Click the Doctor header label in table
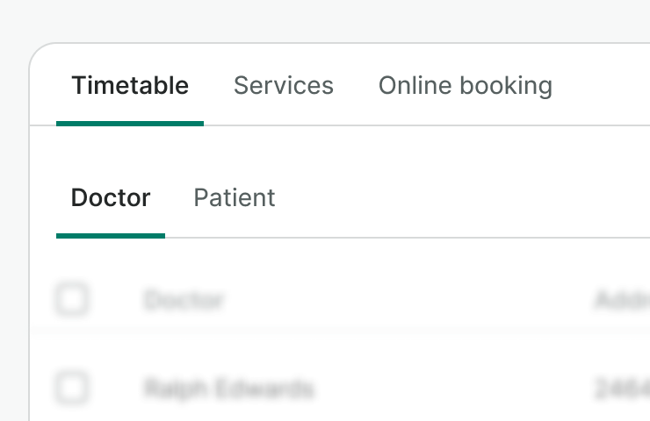Viewport: 650px width, 421px height. click(184, 301)
